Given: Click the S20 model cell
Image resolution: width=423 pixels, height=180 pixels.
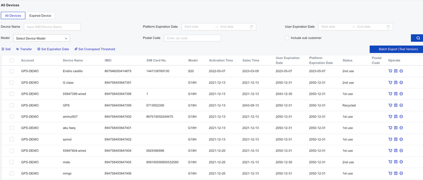Looking at the screenshot, I should [191, 71].
